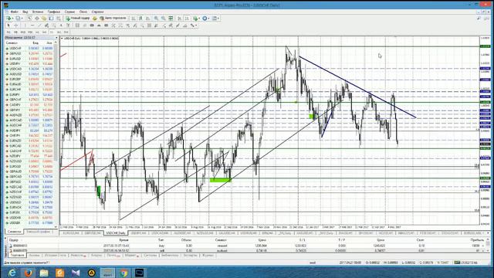
Task: Toggle the Market Watch panel icon
Action: [29, 19]
